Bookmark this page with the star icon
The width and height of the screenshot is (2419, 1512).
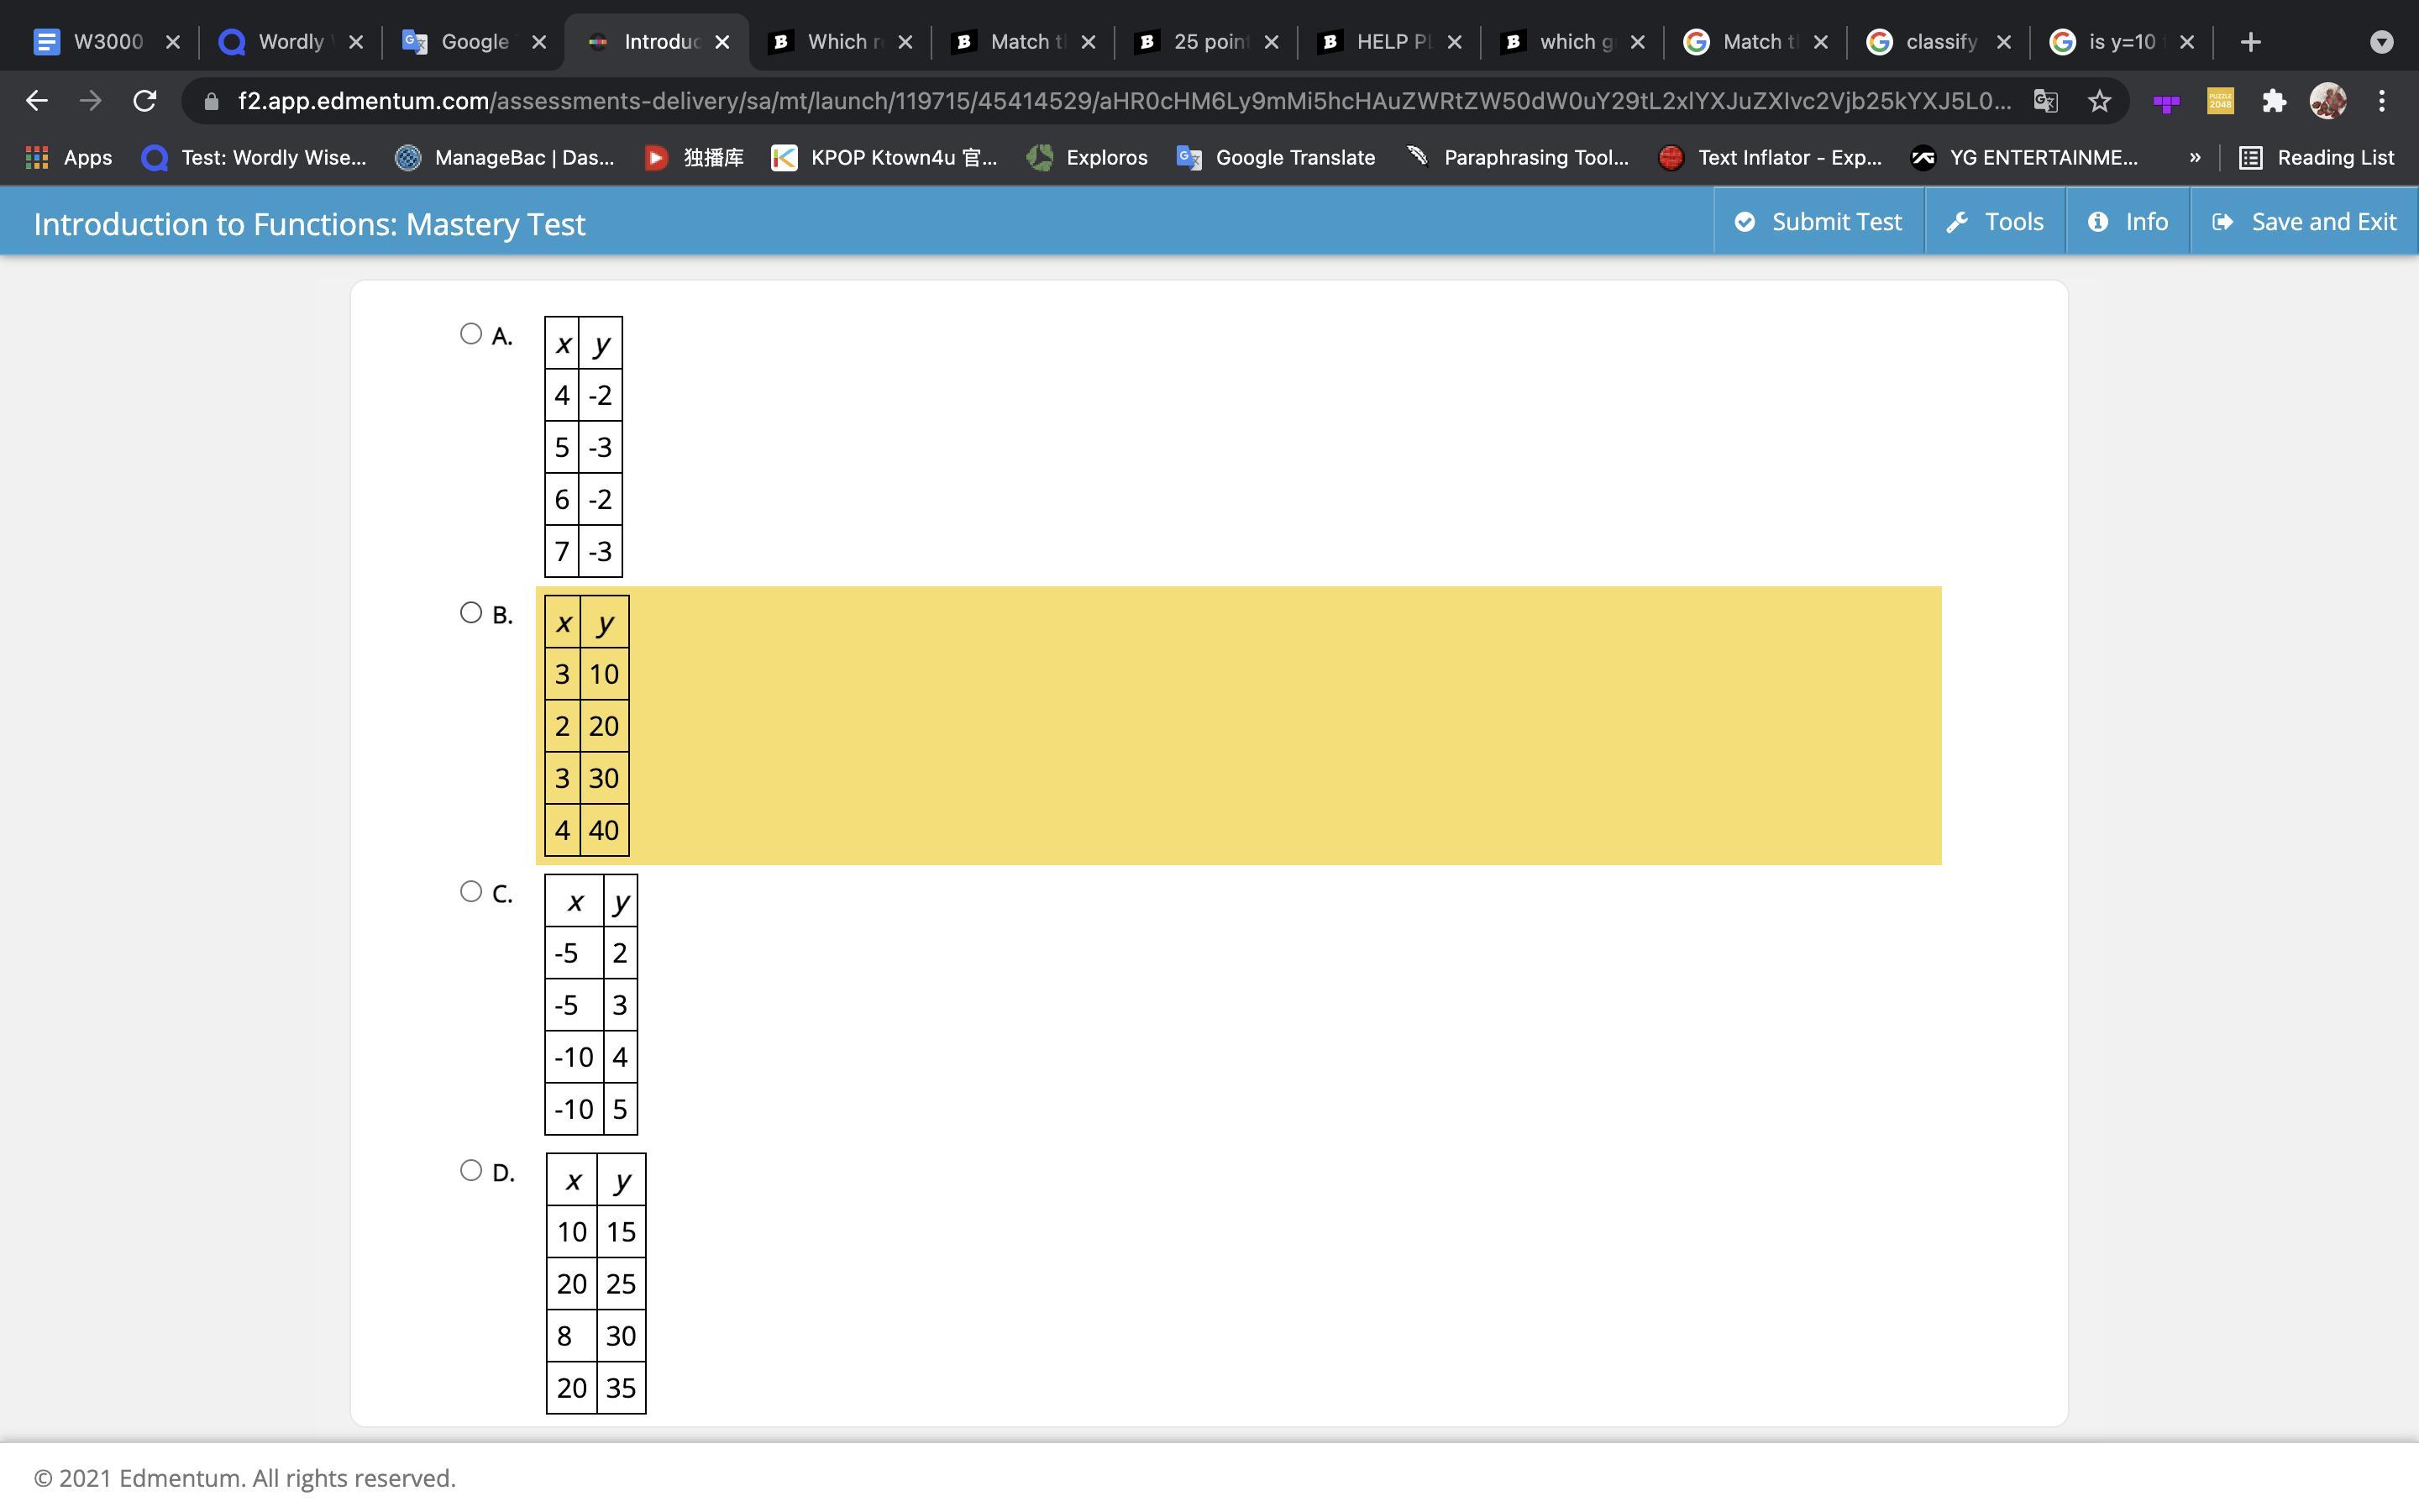[2099, 101]
